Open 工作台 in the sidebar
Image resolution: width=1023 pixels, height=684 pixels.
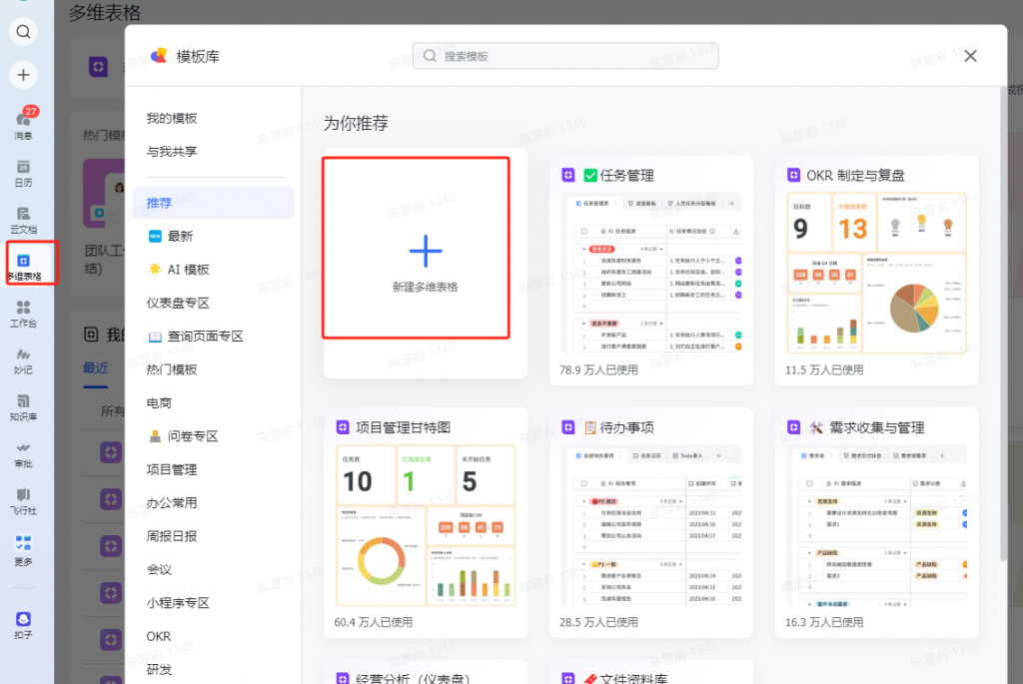24,314
